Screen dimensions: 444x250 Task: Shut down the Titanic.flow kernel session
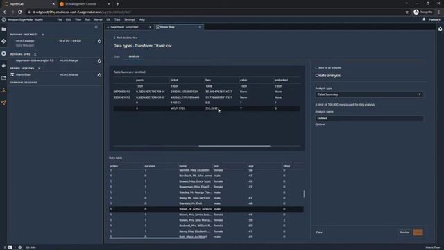click(99, 75)
